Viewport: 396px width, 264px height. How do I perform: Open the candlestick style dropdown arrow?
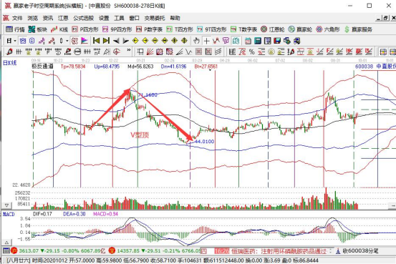coord(67,41)
